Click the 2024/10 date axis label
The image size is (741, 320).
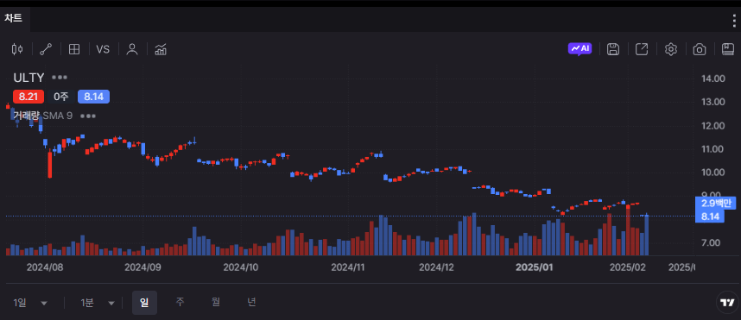pos(241,267)
